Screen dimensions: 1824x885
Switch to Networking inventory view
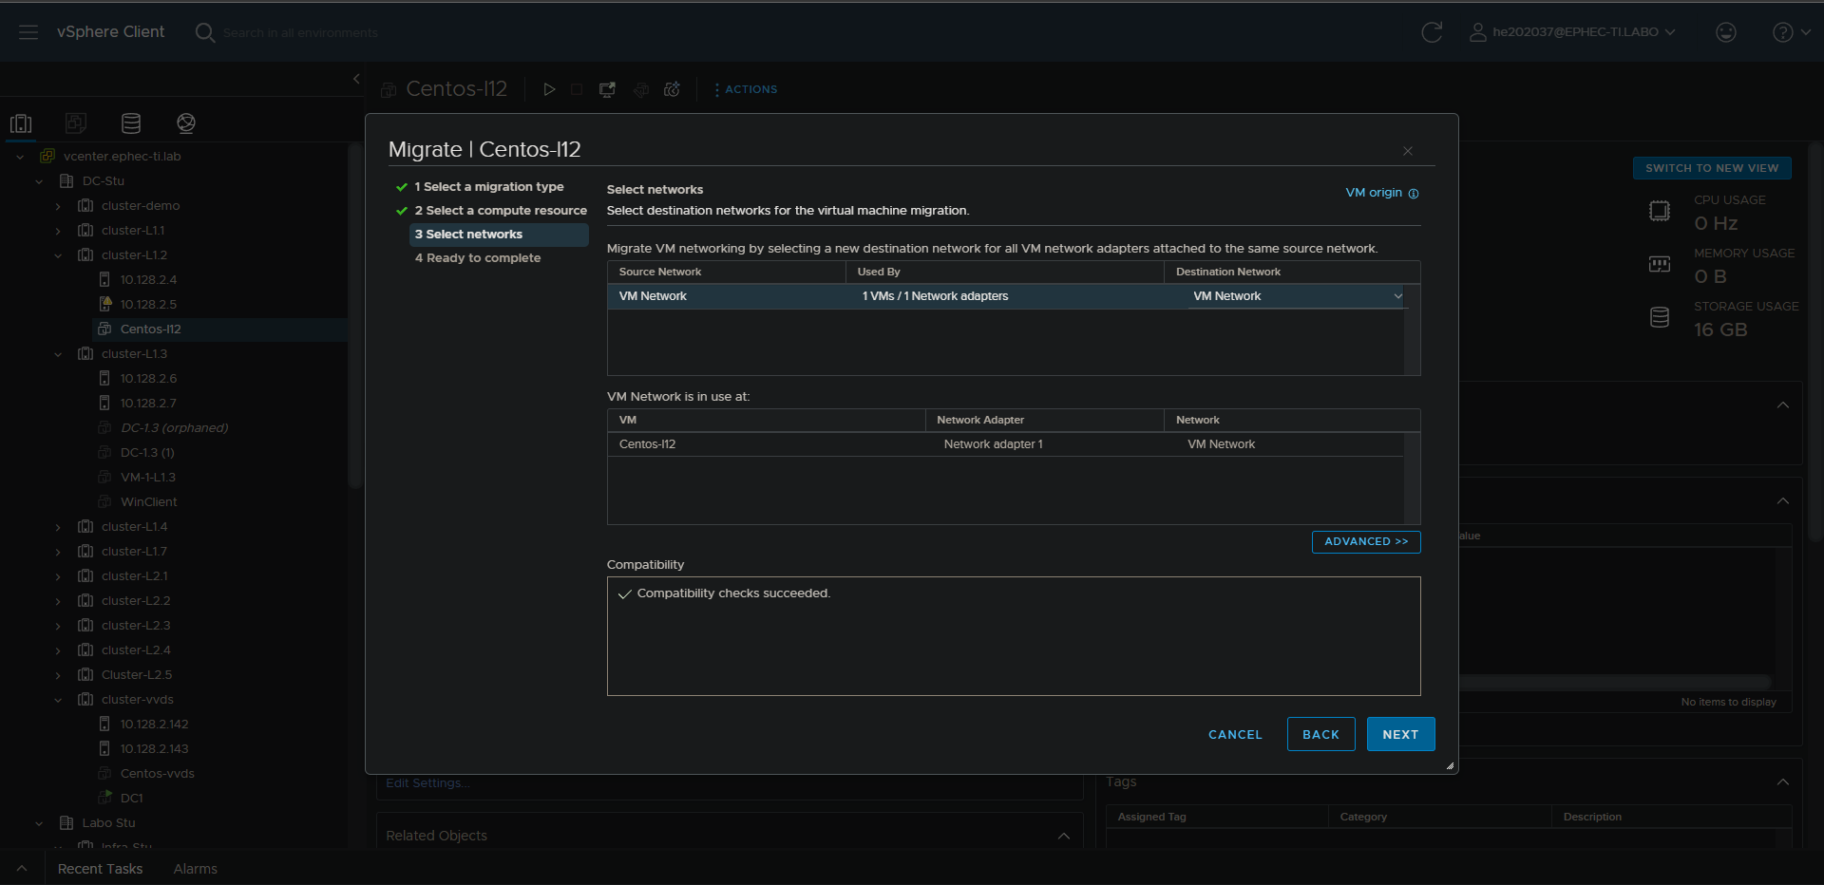coord(186,123)
